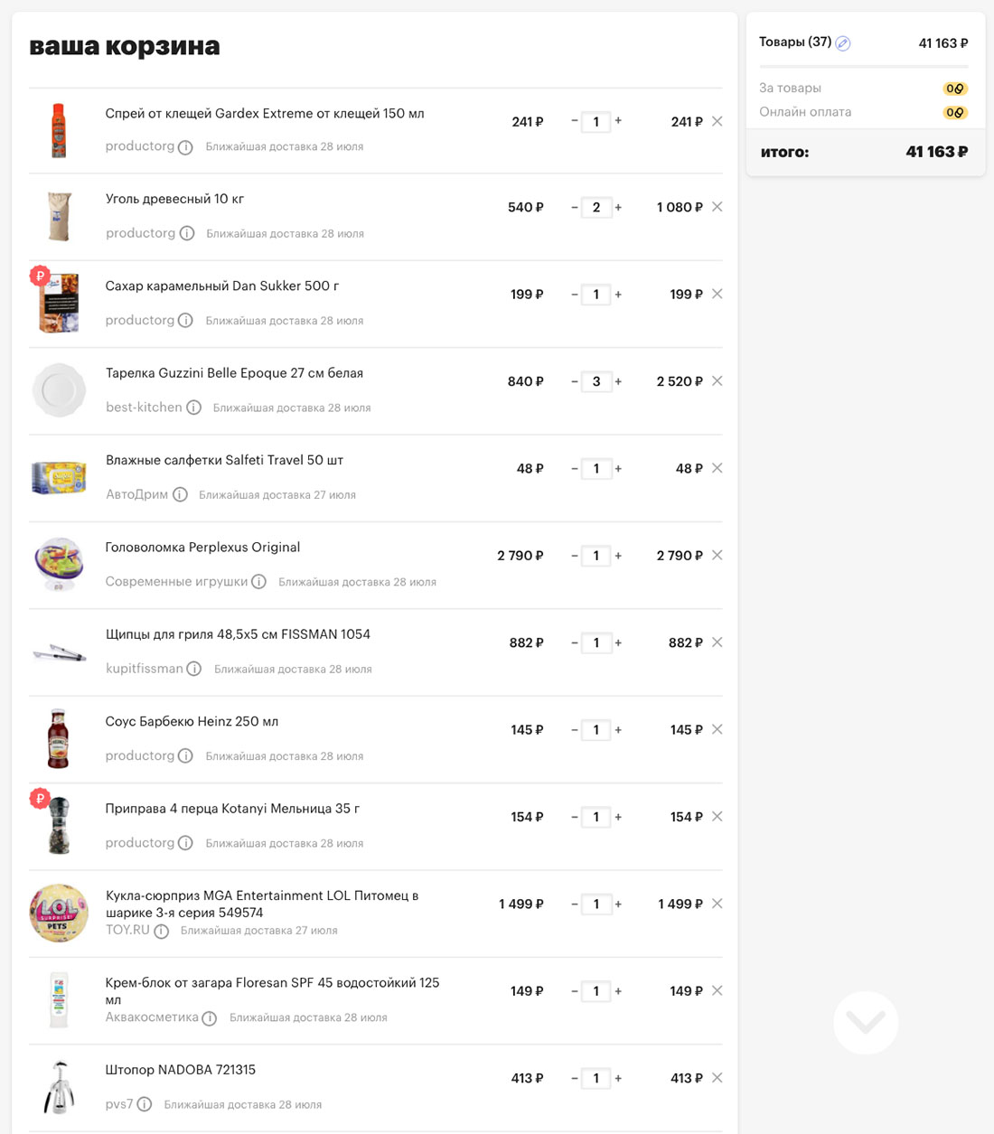Click the scroll-down chevron circle button

[866, 1023]
